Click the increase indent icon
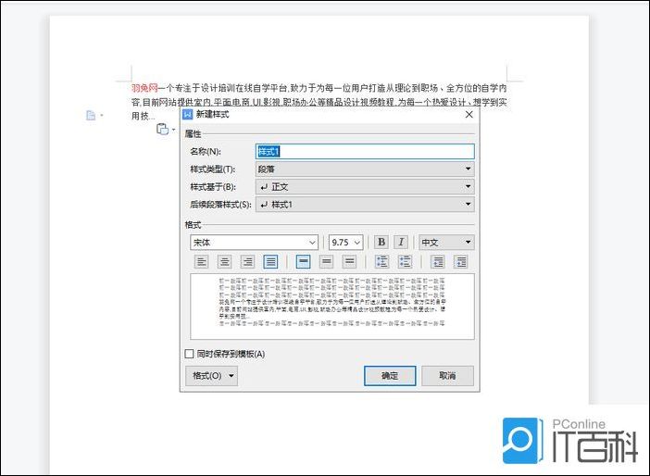The height and width of the screenshot is (476, 650). click(461, 262)
